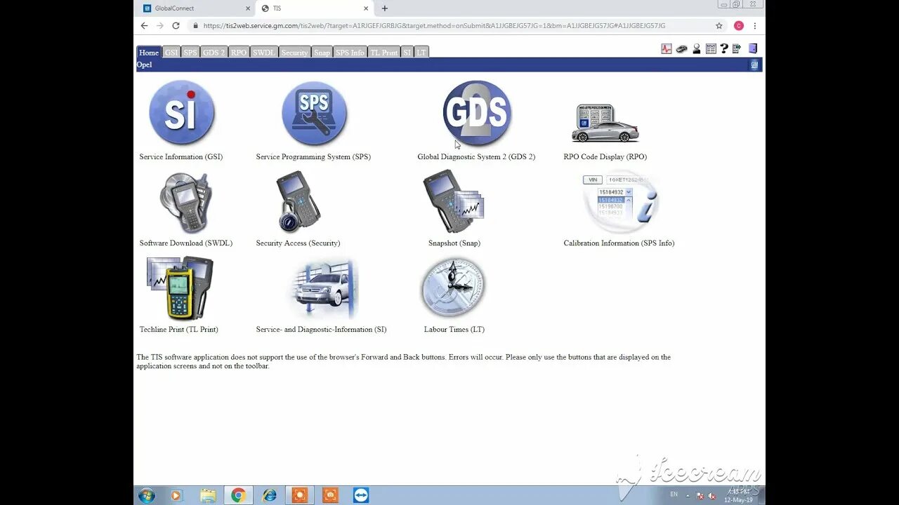Click the purple exit door icon
The image size is (899, 505).
753,49
